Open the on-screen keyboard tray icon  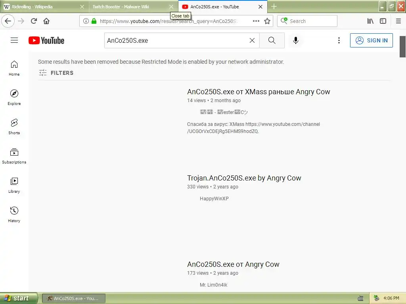tap(360, 298)
